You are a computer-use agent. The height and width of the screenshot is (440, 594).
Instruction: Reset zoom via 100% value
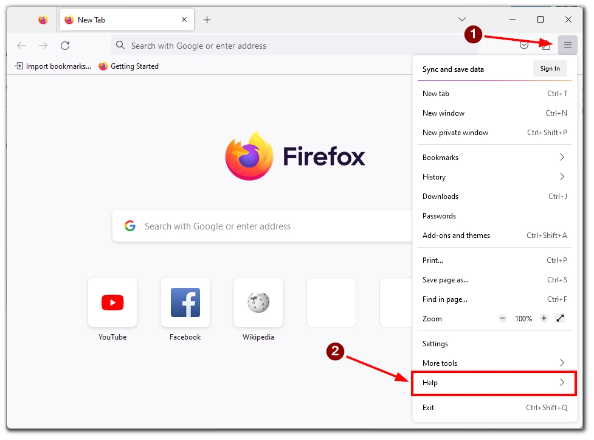(x=523, y=319)
